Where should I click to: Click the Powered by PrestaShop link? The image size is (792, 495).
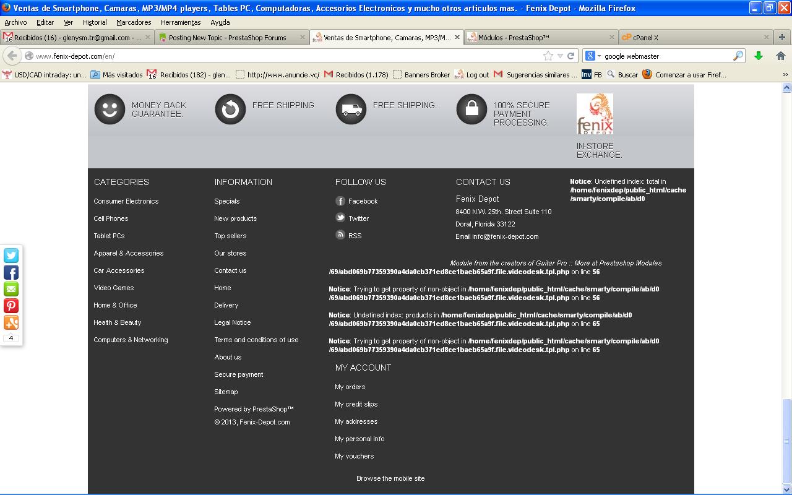(254, 409)
